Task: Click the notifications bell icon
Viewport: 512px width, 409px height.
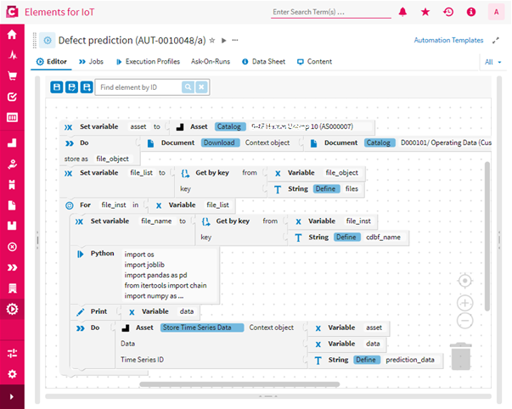Action: click(x=402, y=12)
